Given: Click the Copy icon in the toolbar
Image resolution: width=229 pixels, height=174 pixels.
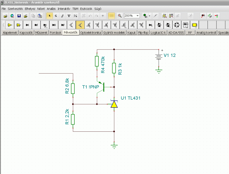Looking at the screenshot, I should tap(33, 16).
